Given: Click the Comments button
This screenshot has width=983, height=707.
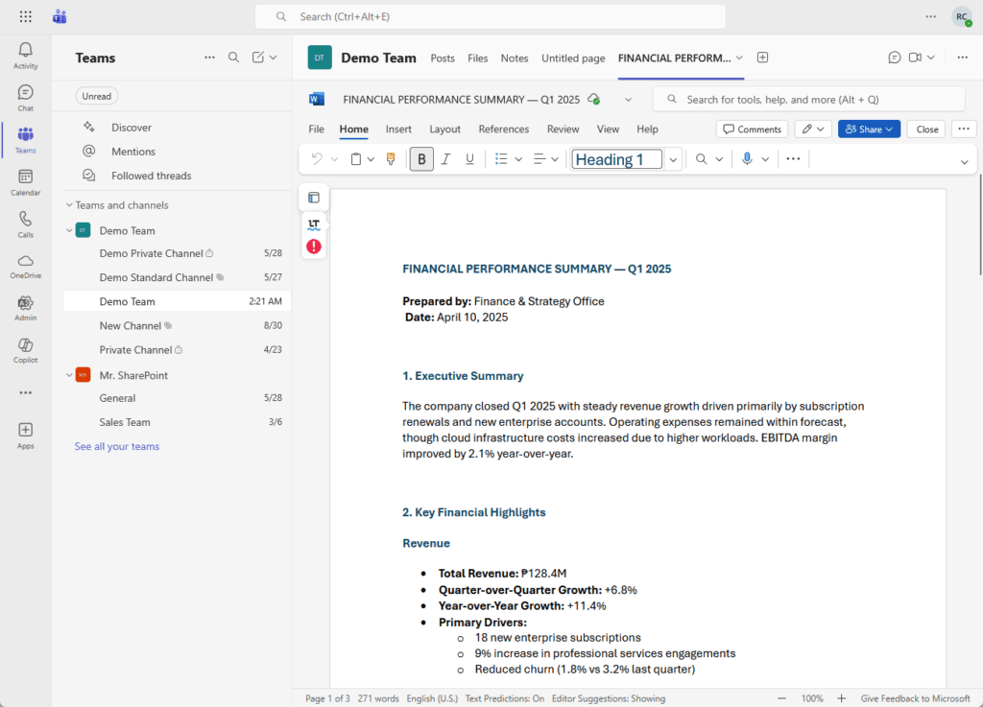Looking at the screenshot, I should (x=753, y=129).
